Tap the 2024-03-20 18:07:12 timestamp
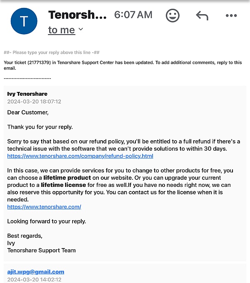This screenshot has height=283, width=250. click(34, 102)
